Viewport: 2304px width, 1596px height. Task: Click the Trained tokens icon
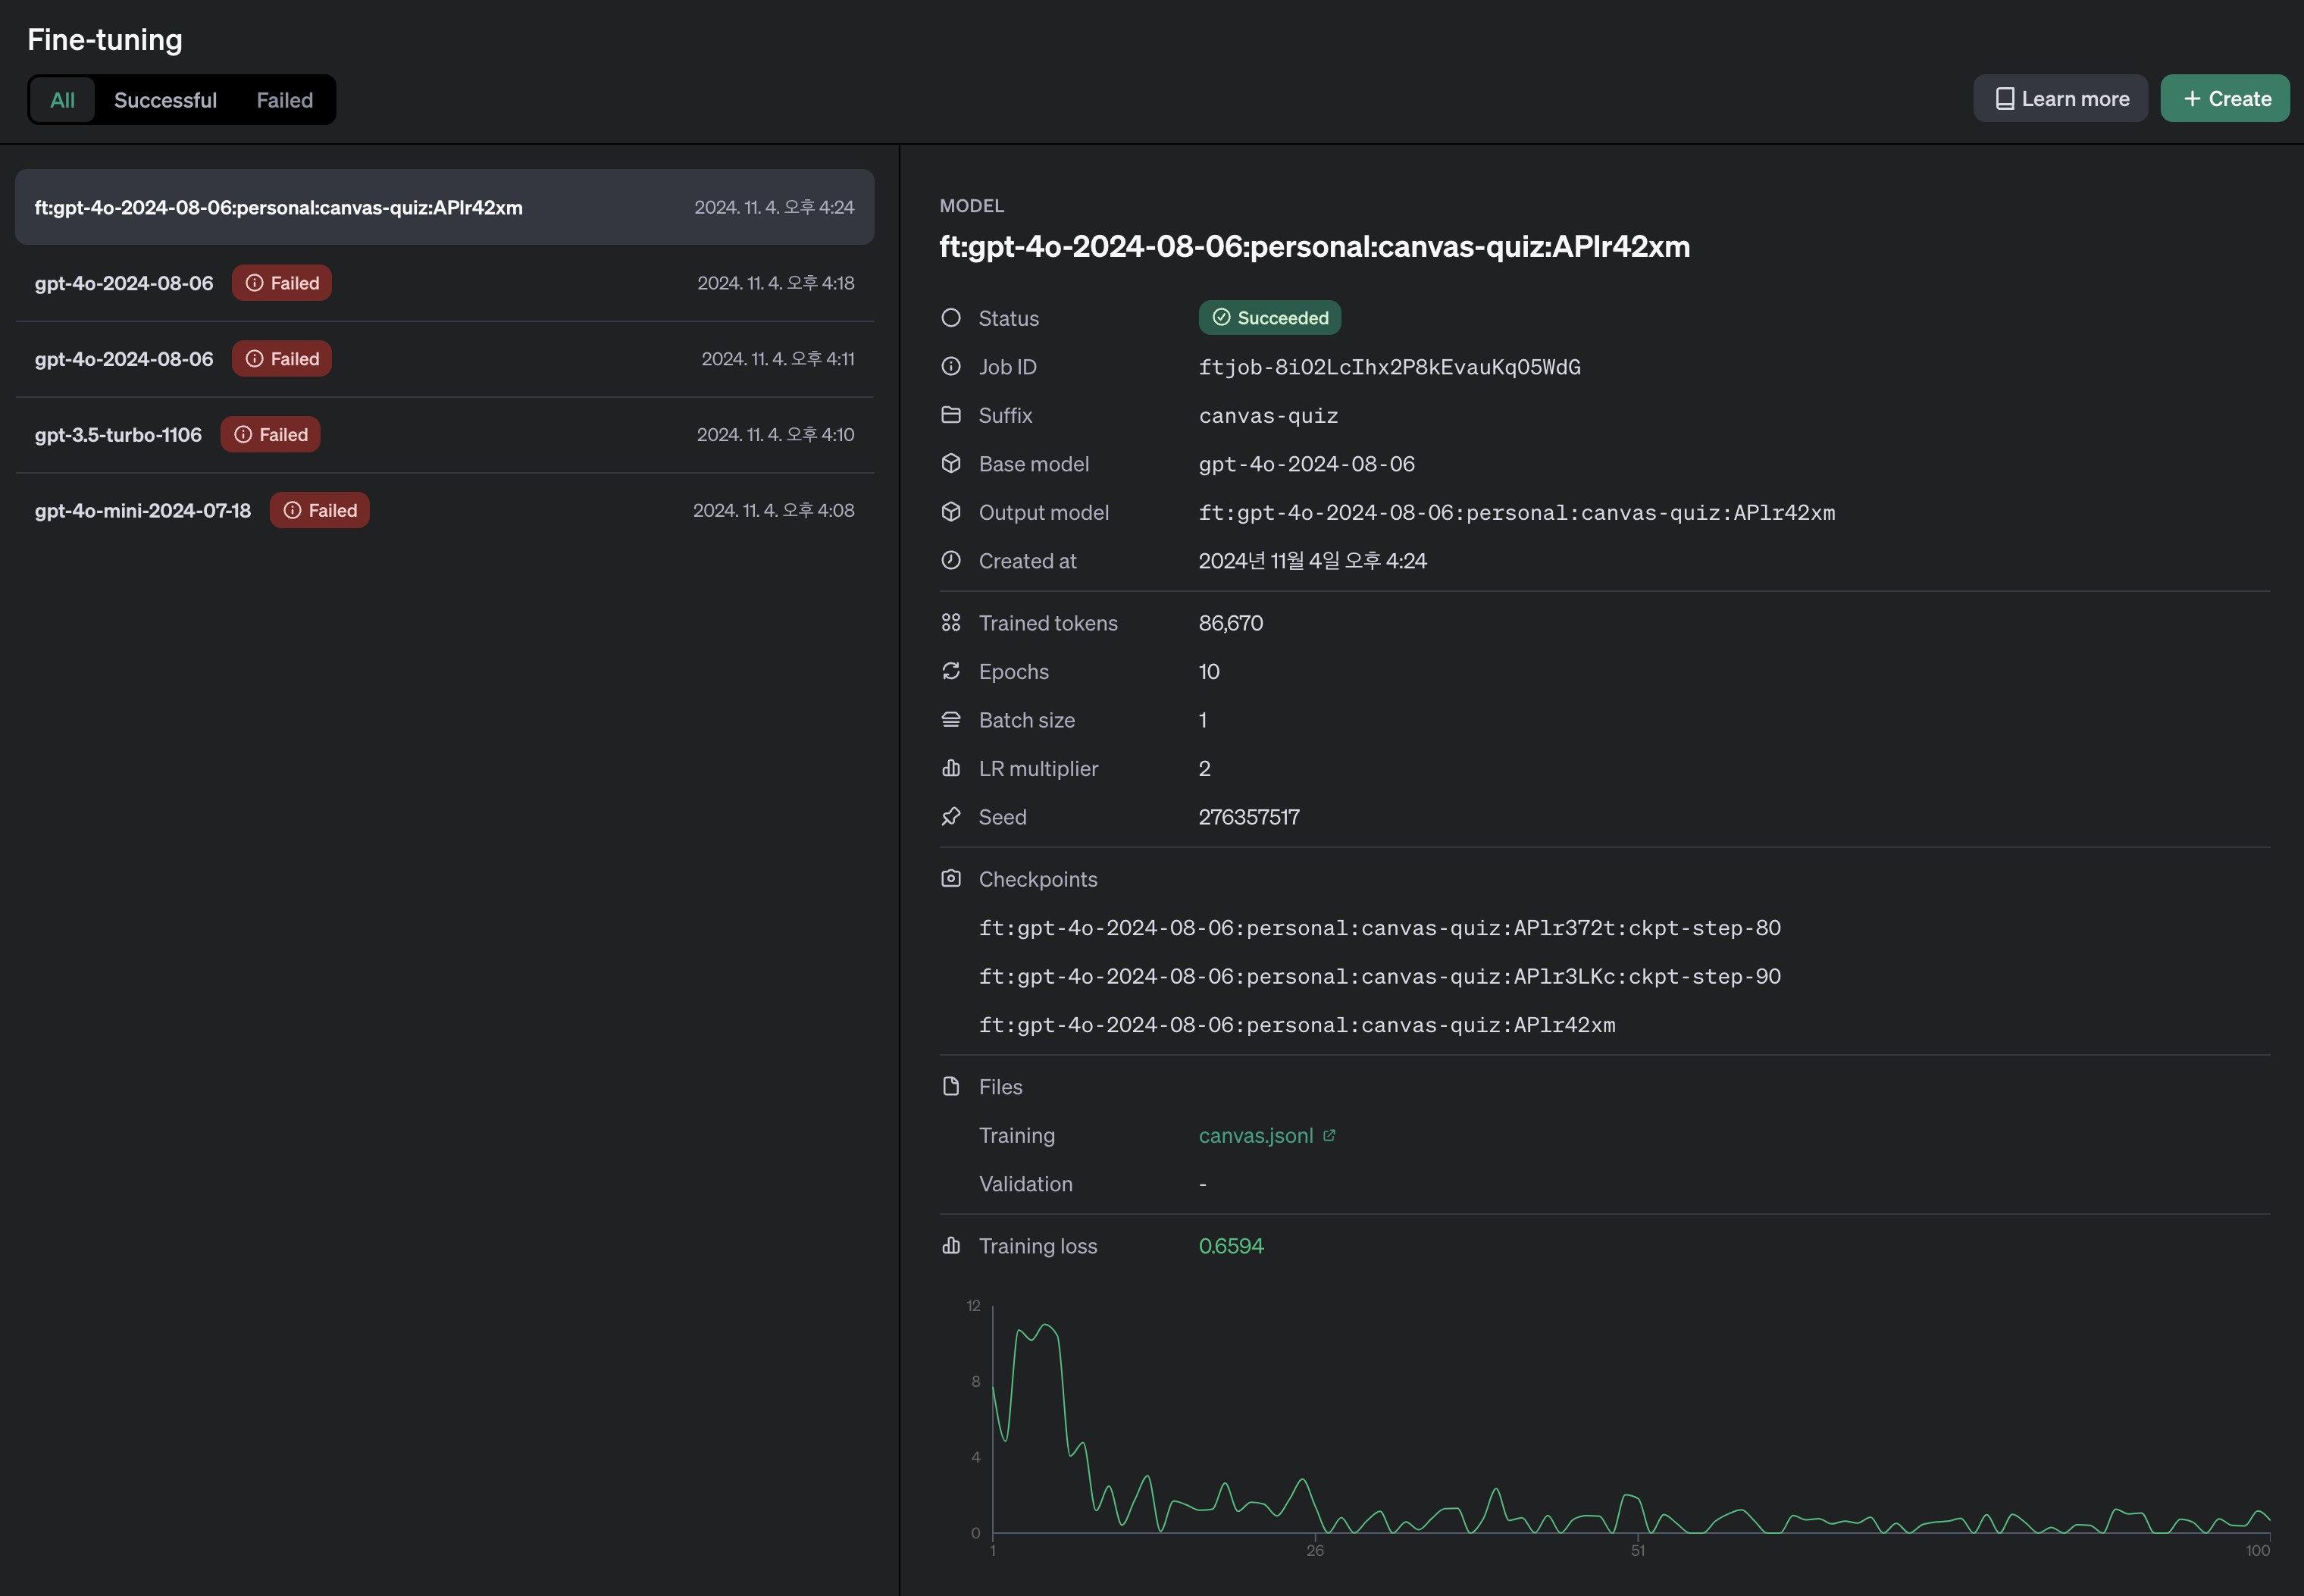(951, 622)
